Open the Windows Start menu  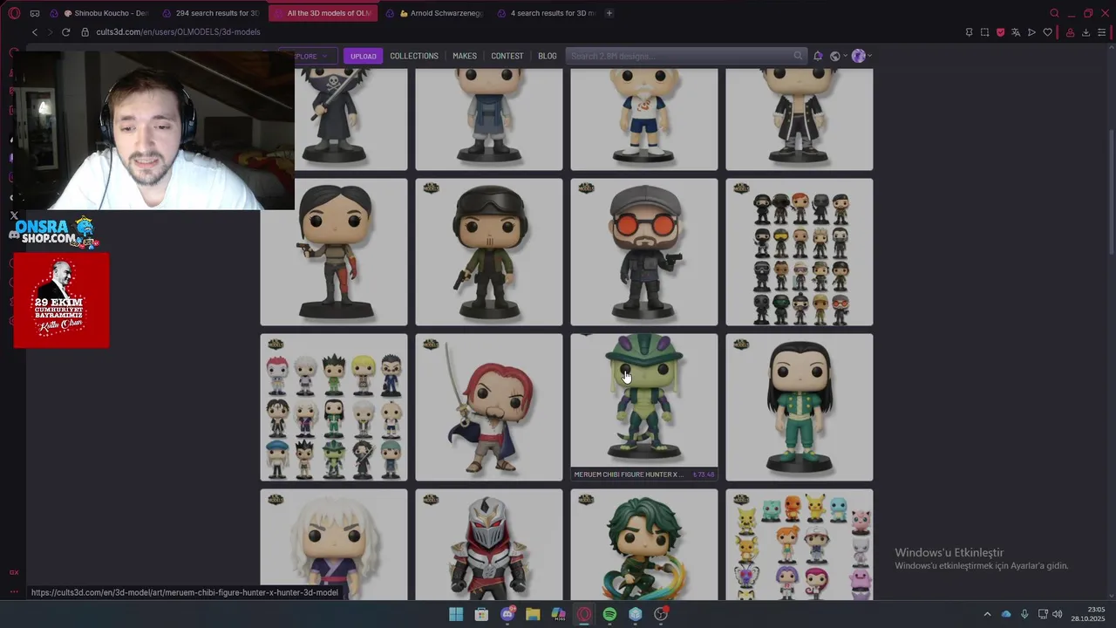tap(456, 614)
